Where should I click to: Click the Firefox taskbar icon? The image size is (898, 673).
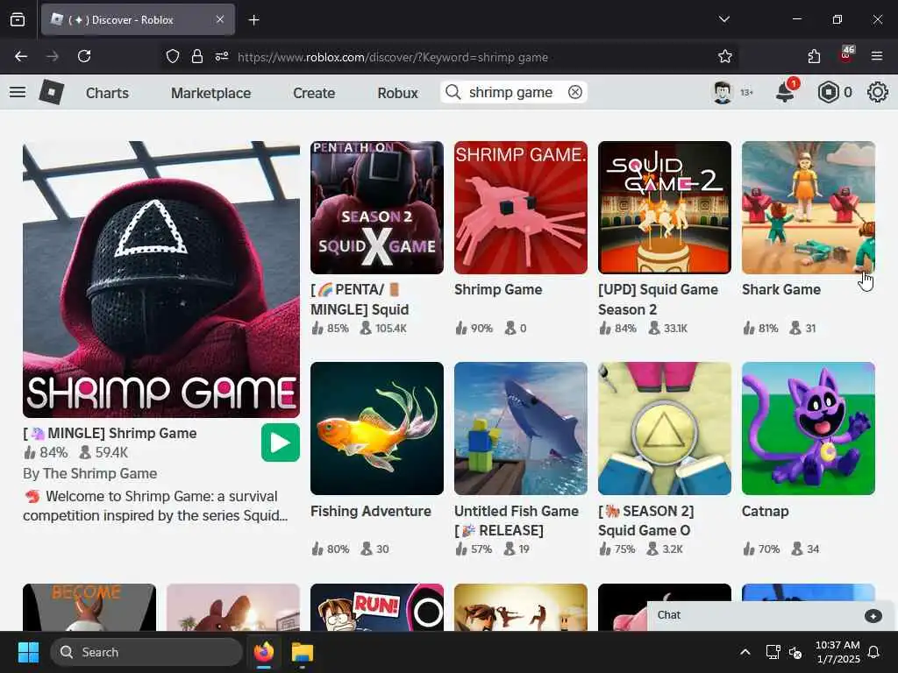click(x=263, y=652)
